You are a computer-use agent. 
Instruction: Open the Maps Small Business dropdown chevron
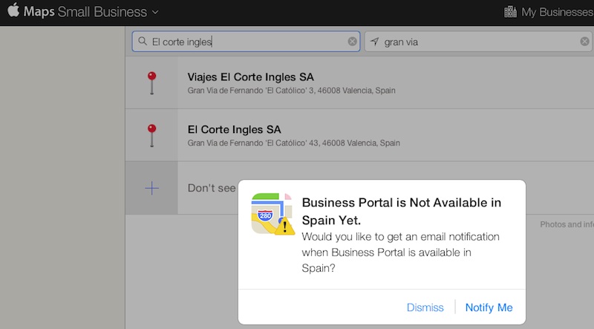[155, 12]
